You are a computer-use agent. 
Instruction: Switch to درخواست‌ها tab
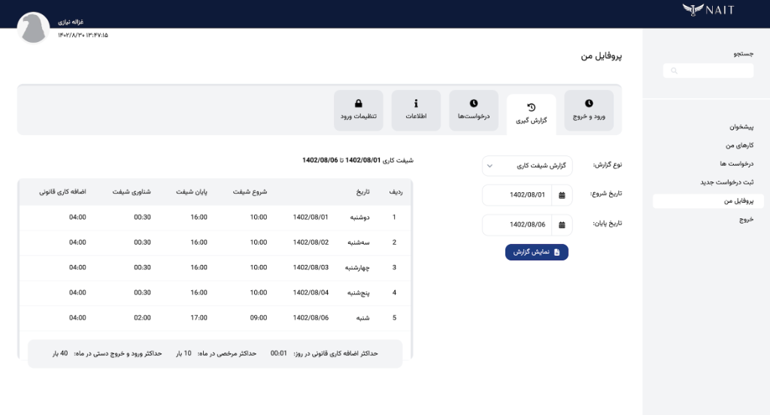coord(474,110)
